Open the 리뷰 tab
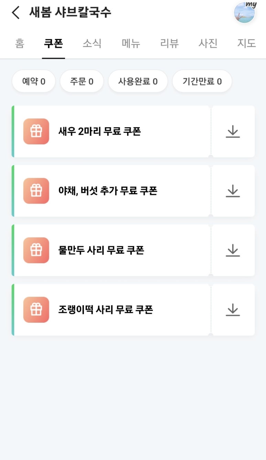 [170, 44]
